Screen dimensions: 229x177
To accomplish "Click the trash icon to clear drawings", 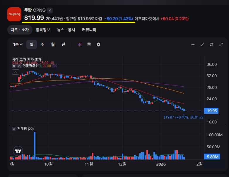I will [89, 44].
